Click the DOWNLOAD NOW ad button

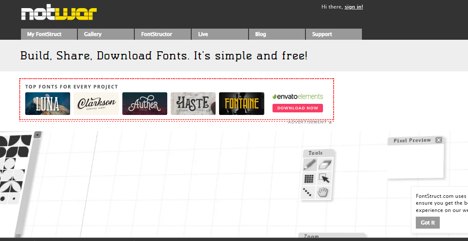click(x=298, y=108)
